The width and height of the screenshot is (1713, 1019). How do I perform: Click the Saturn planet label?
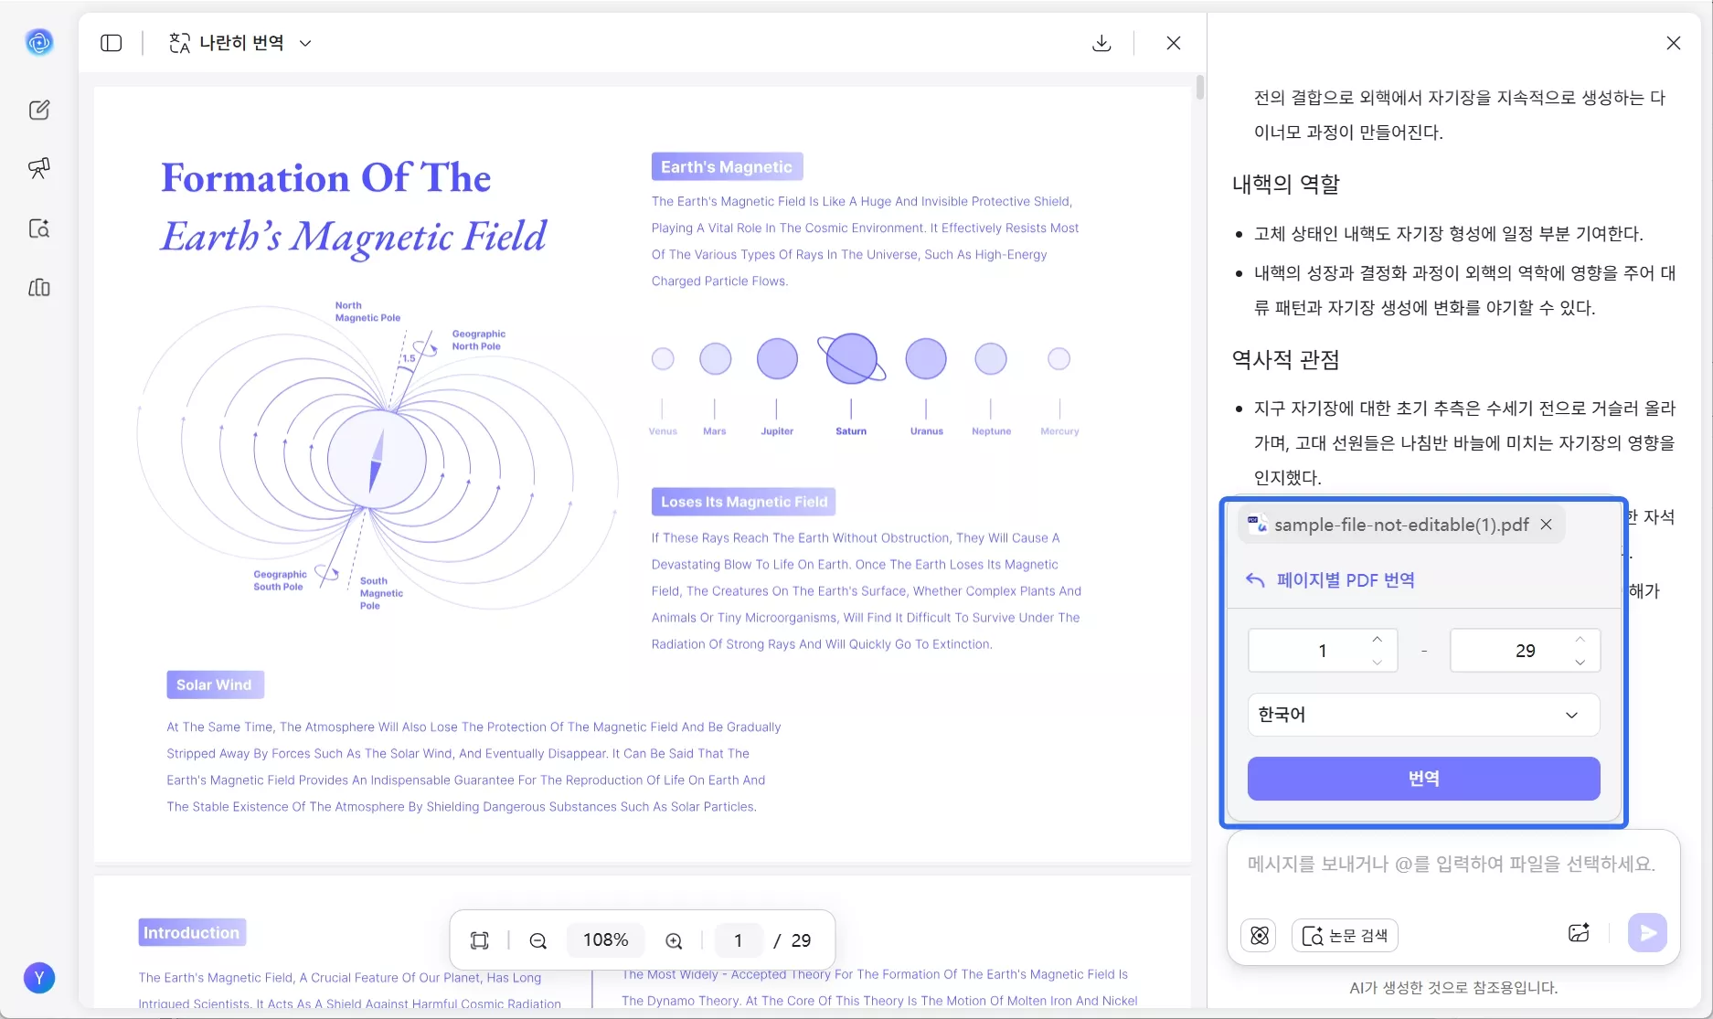(x=851, y=431)
